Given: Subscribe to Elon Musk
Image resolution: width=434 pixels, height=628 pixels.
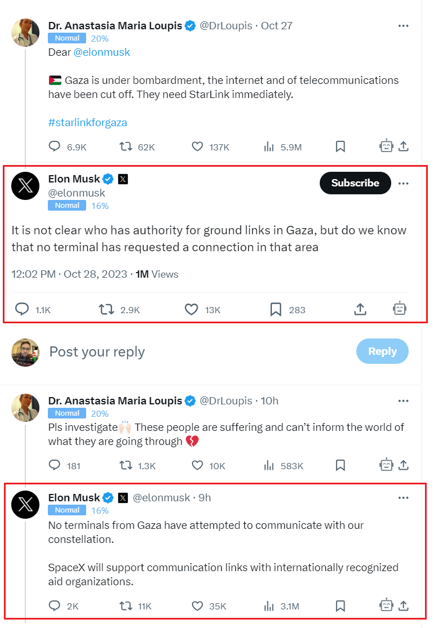Looking at the screenshot, I should coord(355,183).
